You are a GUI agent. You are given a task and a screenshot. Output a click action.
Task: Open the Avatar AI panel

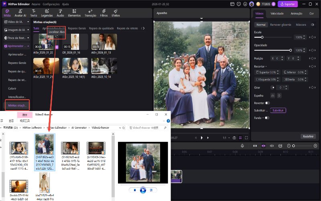(x=20, y=13)
